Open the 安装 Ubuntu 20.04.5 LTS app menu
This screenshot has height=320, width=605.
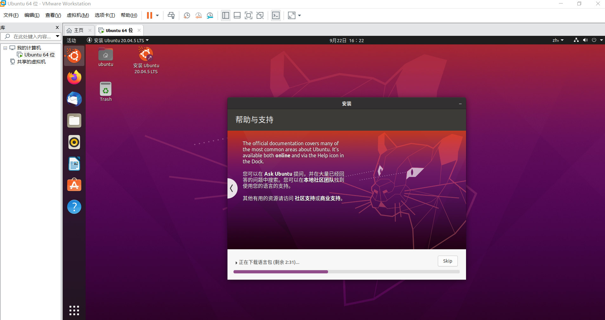[118, 41]
